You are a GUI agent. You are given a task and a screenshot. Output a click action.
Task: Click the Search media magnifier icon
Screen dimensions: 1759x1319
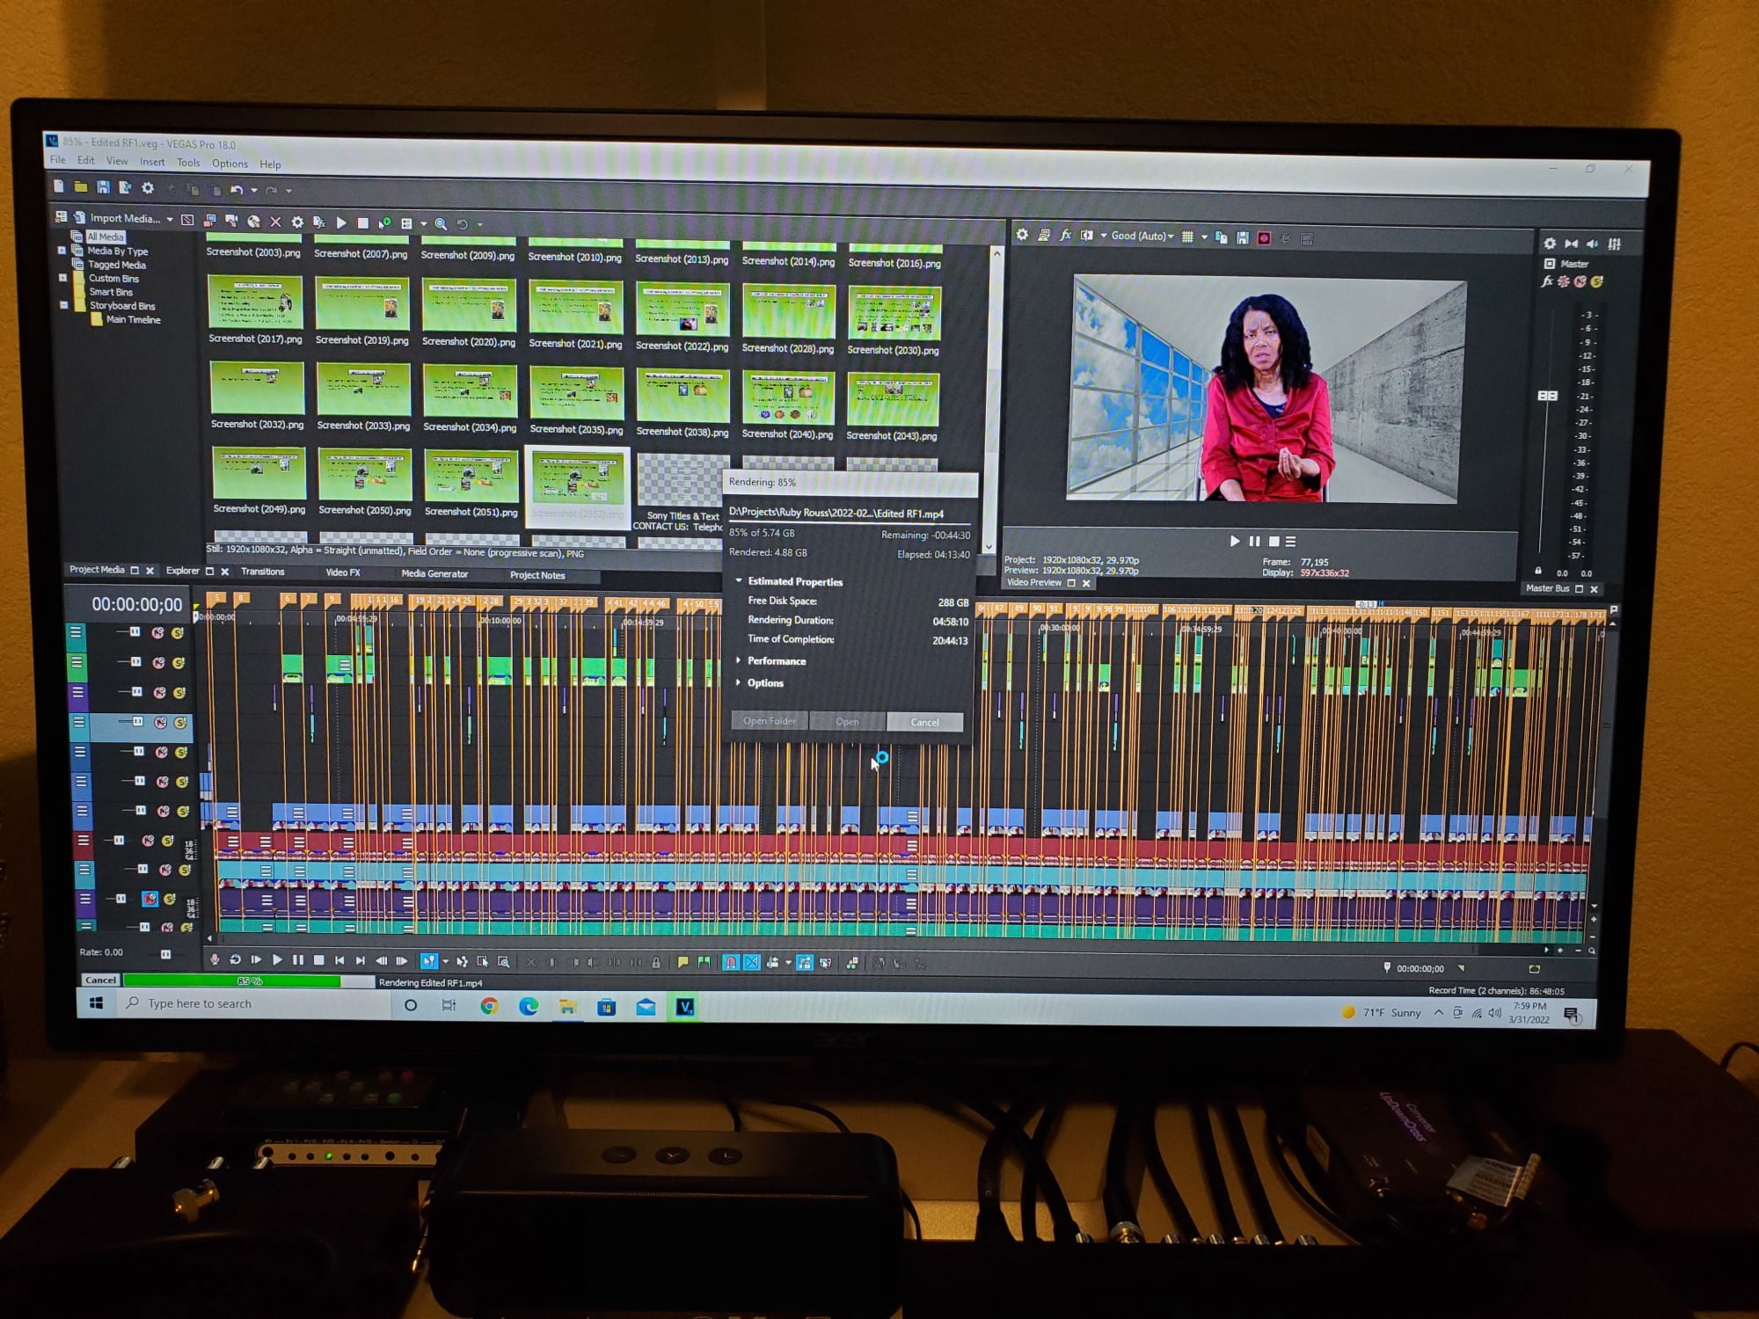(441, 224)
